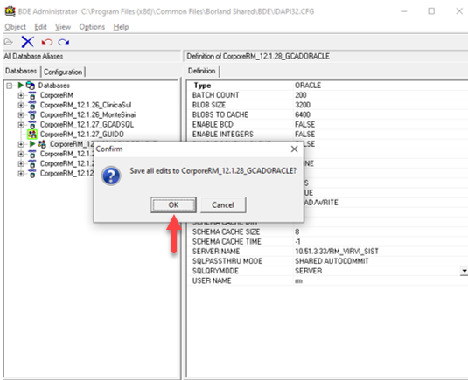
Task: Collapse the root Databases tree node
Action: point(10,86)
